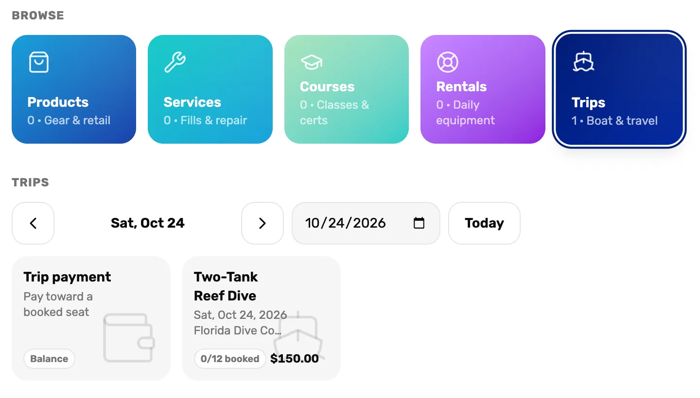The image size is (700, 398).
Task: Browse the Rentals category tile
Action: 483,89
